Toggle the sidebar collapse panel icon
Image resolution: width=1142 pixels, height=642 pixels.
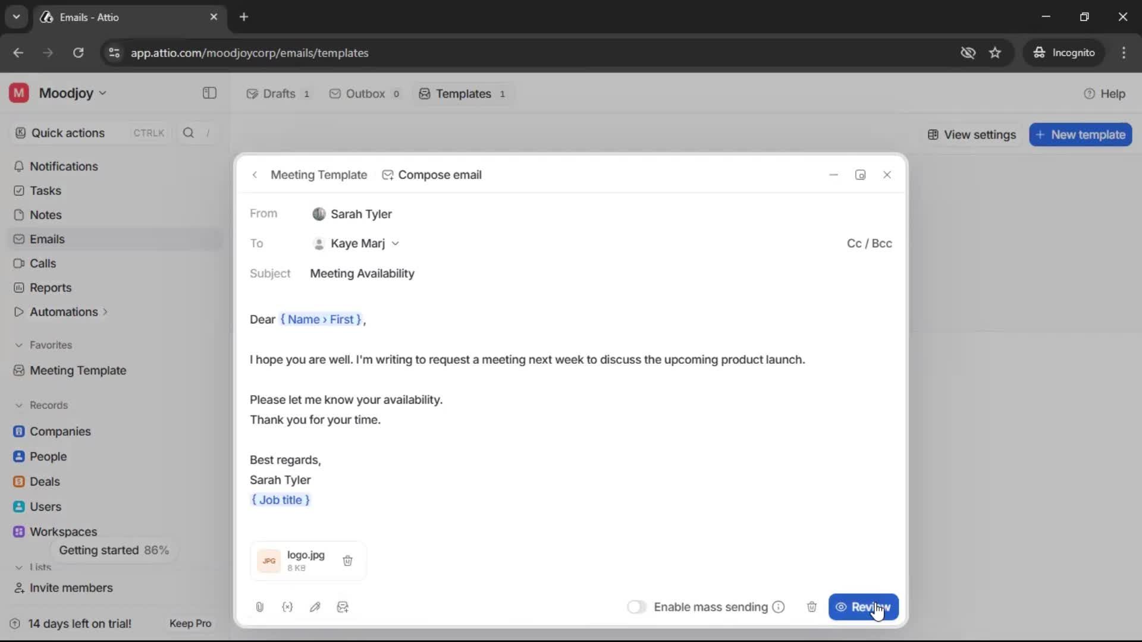(x=209, y=93)
